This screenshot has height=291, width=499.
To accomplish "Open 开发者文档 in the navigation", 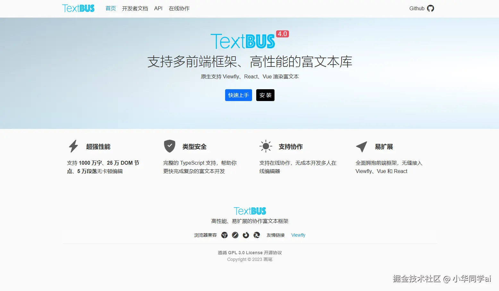I will (x=135, y=8).
